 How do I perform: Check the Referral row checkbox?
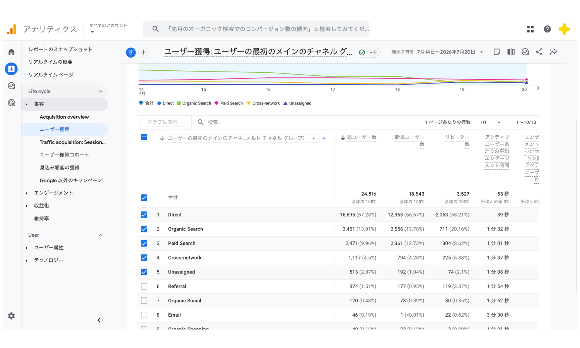pos(144,286)
